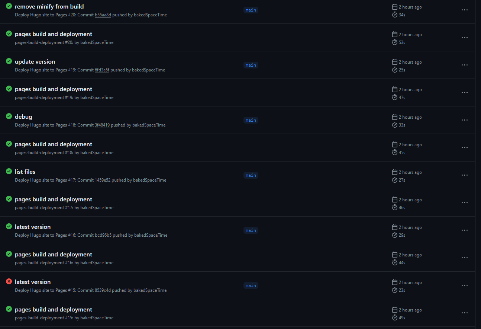The width and height of the screenshot is (481, 329).
Task: Open the options menu on the 'debug' run row
Action: pyautogui.click(x=464, y=120)
